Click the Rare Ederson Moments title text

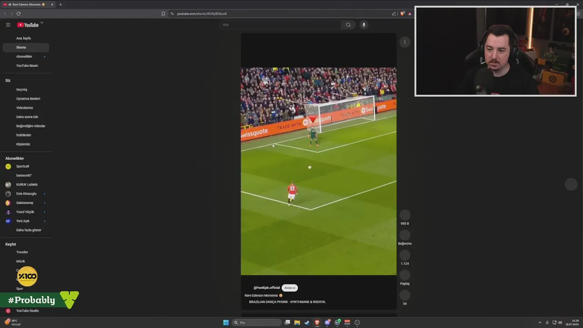point(261,296)
